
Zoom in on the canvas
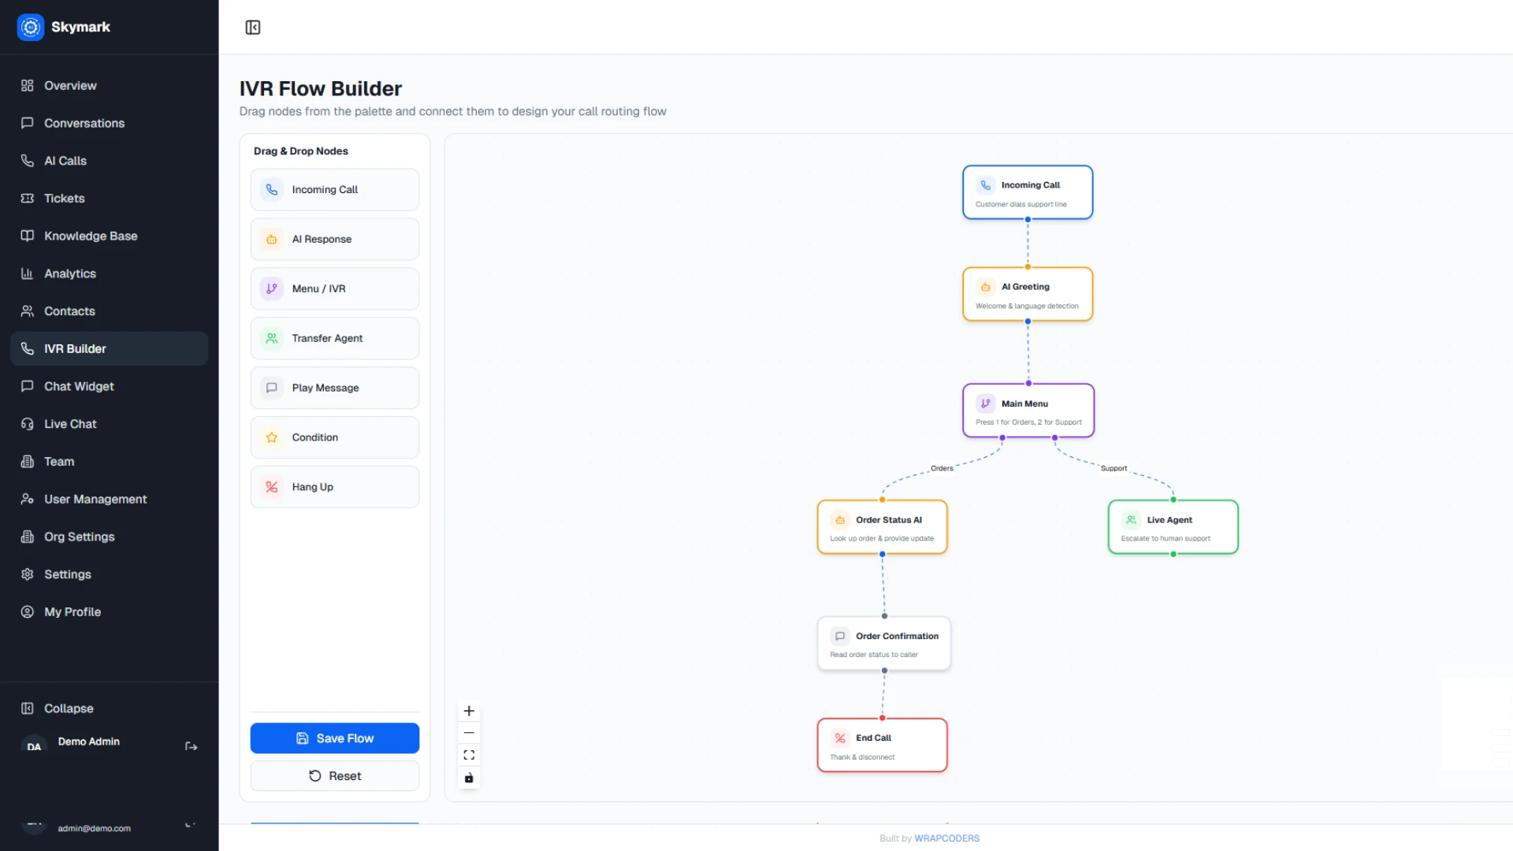469,712
